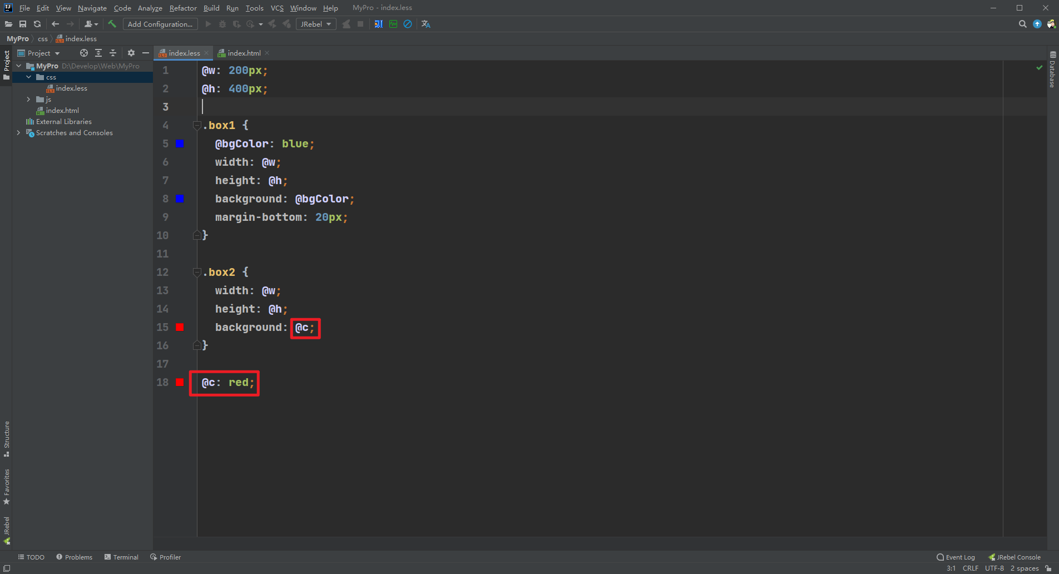Open the JRebel configuration dropdown
1059x574 pixels.
(316, 24)
